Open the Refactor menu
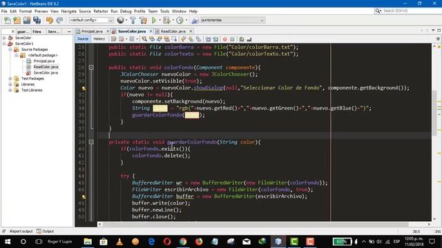 pos(101,11)
